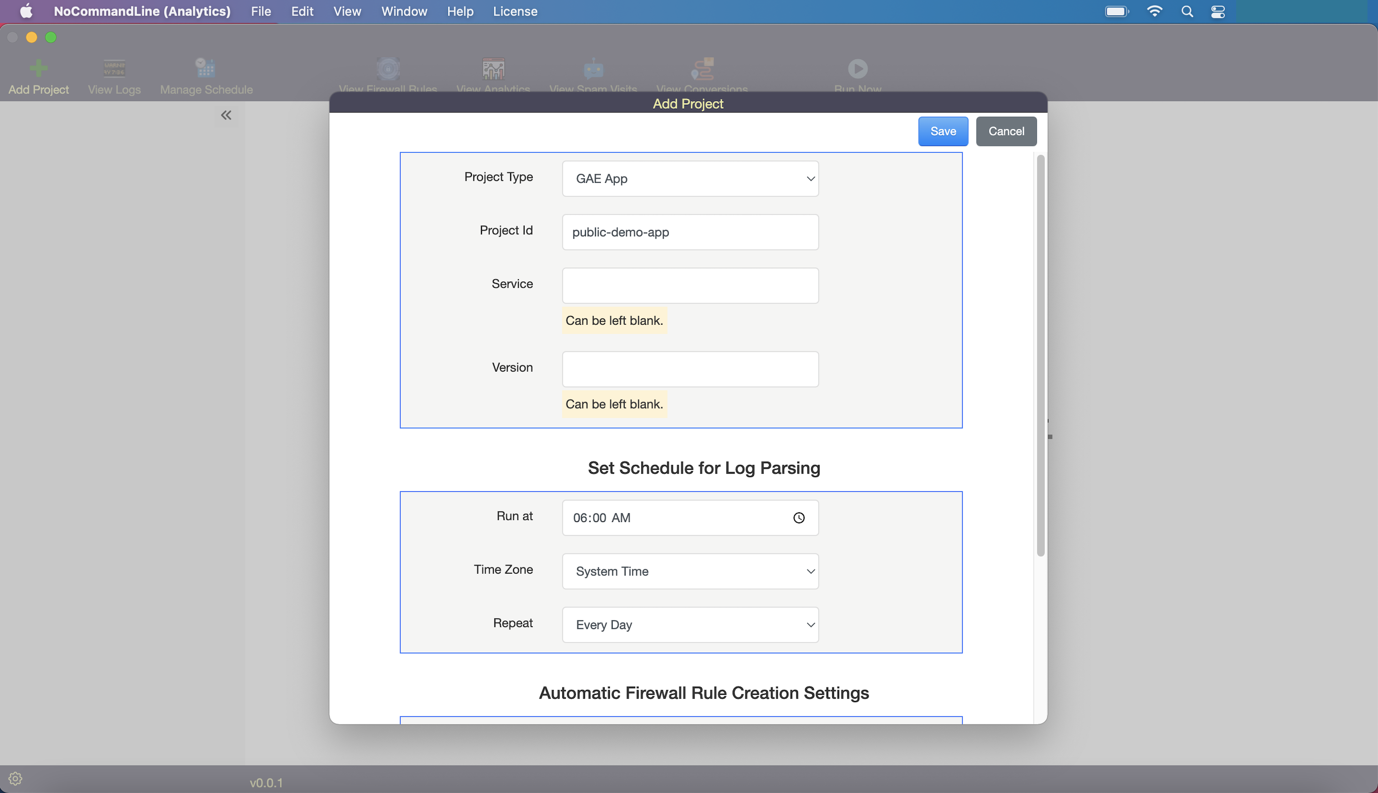Open View Analytics chart icon
1378x793 pixels.
tap(493, 68)
